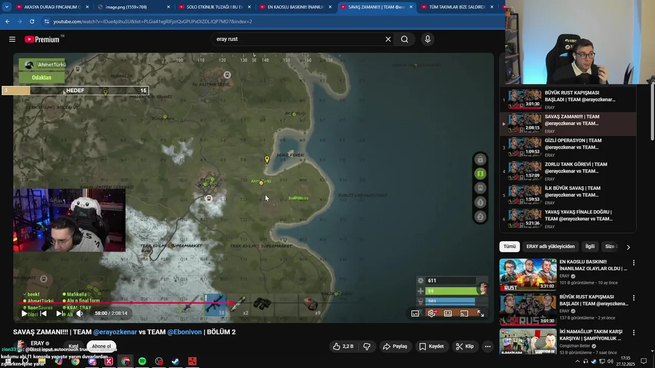The width and height of the screenshot is (655, 368).
Task: Toggle subtitles on the player
Action: tap(415, 313)
